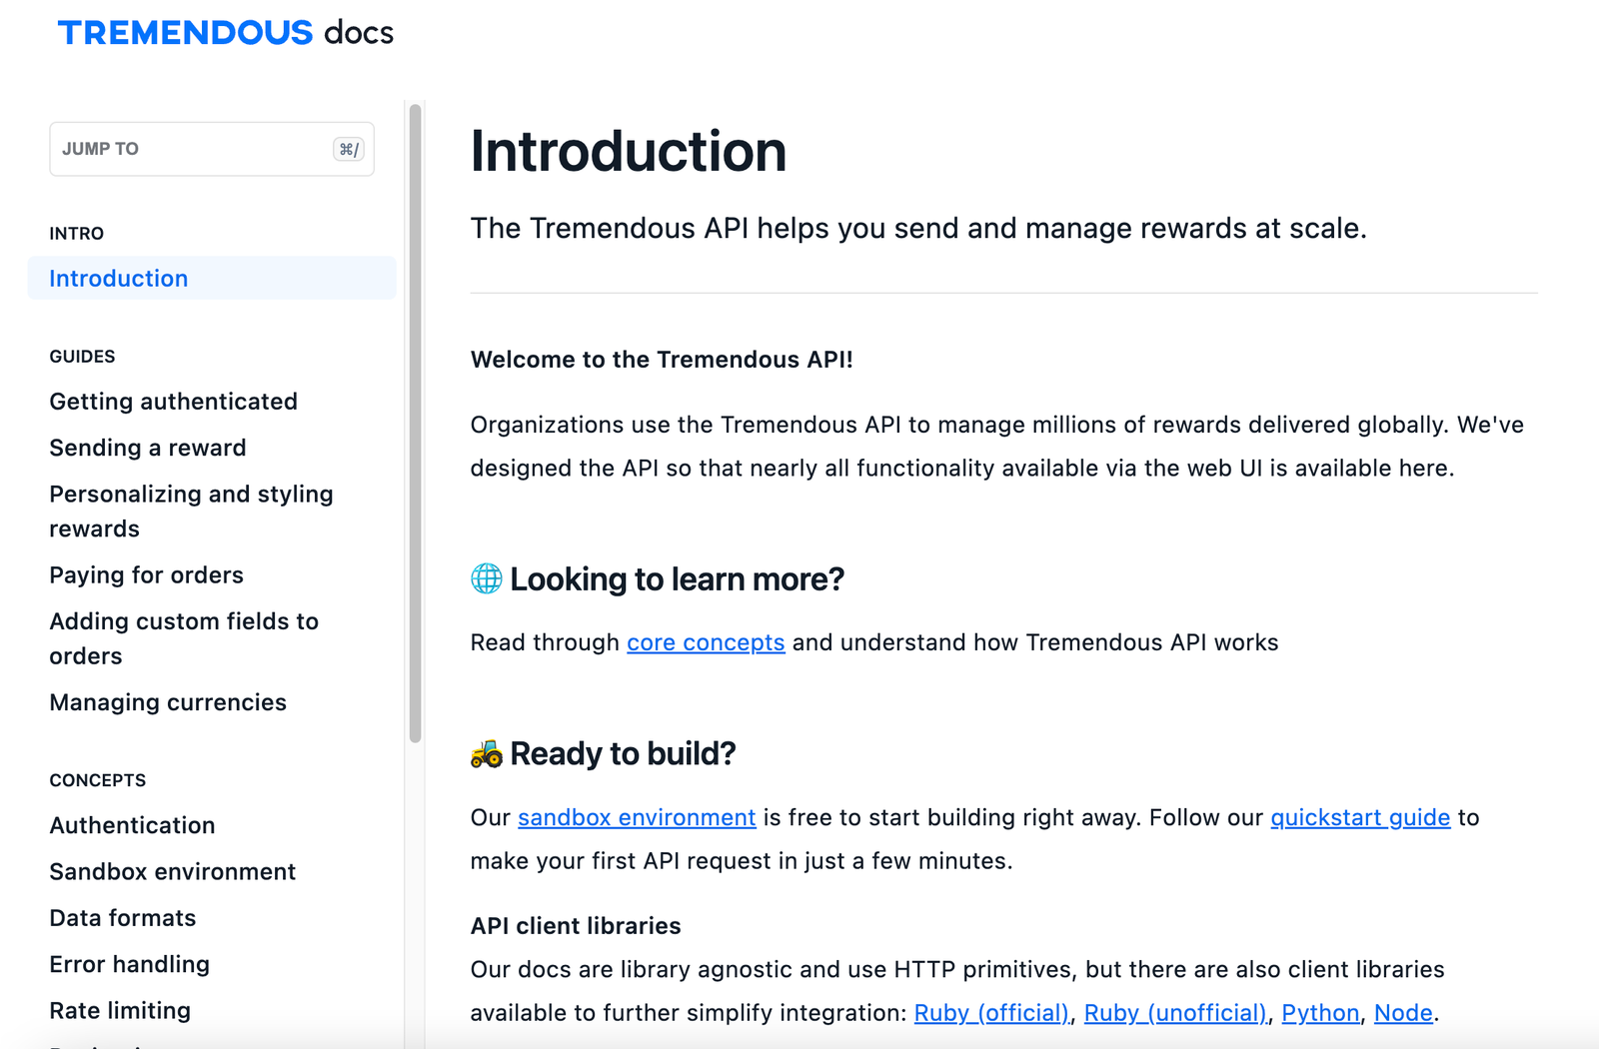This screenshot has width=1599, height=1049.
Task: Select Introduction in the sidebar
Action: pos(212,278)
